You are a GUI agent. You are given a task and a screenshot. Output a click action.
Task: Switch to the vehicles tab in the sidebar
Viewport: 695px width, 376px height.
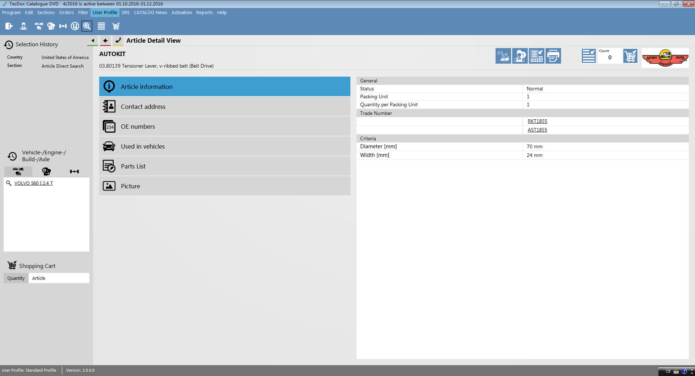click(18, 171)
